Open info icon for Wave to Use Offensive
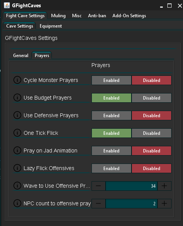The height and width of the screenshot is (226, 183). tap(17, 186)
